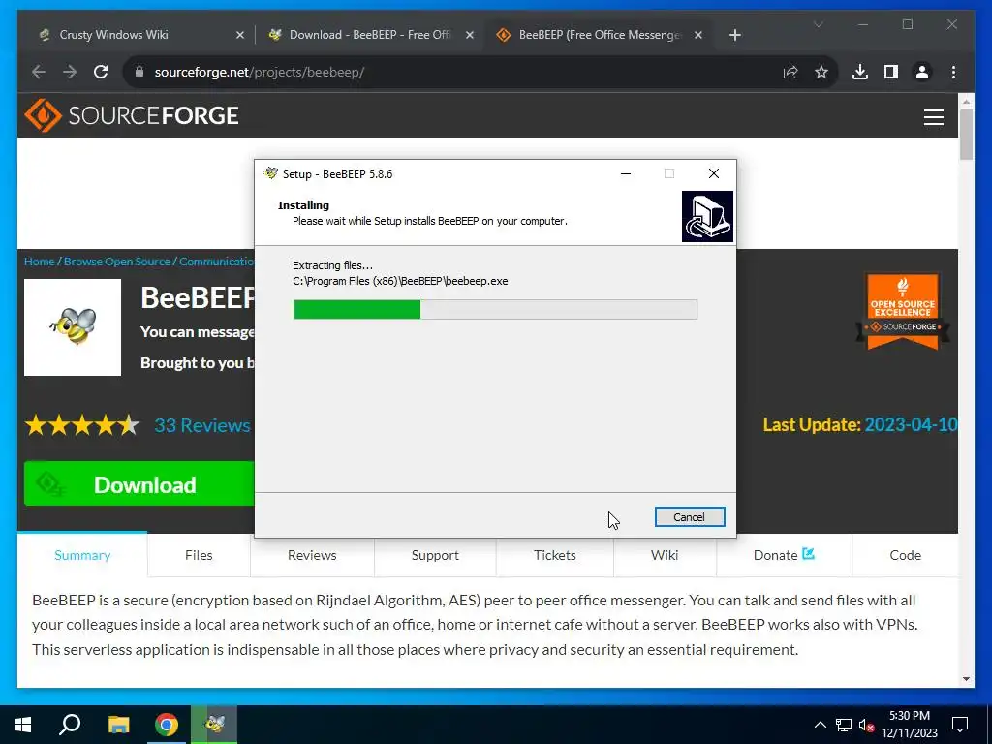Viewport: 992px width, 744px height.
Task: Open Chrome downloads list
Action: (x=860, y=72)
